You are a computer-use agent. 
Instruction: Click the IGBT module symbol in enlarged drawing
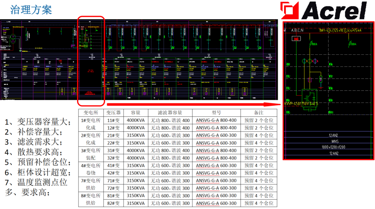tap(309, 98)
